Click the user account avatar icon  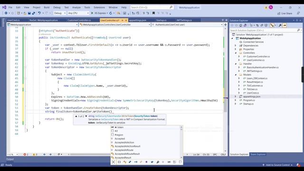[271, 8]
